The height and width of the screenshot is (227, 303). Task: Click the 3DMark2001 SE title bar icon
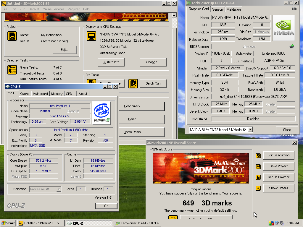coord(4,3)
